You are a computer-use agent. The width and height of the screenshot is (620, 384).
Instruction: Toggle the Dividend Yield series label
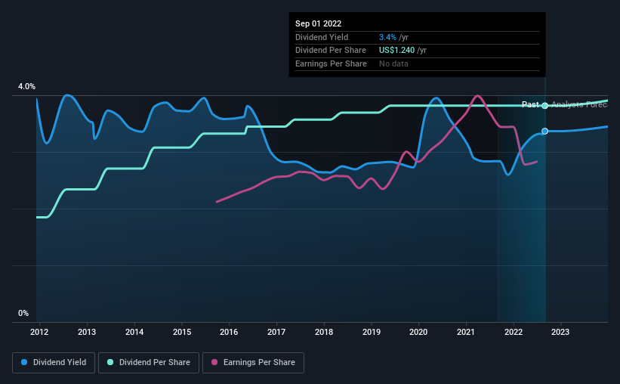[x=59, y=363]
